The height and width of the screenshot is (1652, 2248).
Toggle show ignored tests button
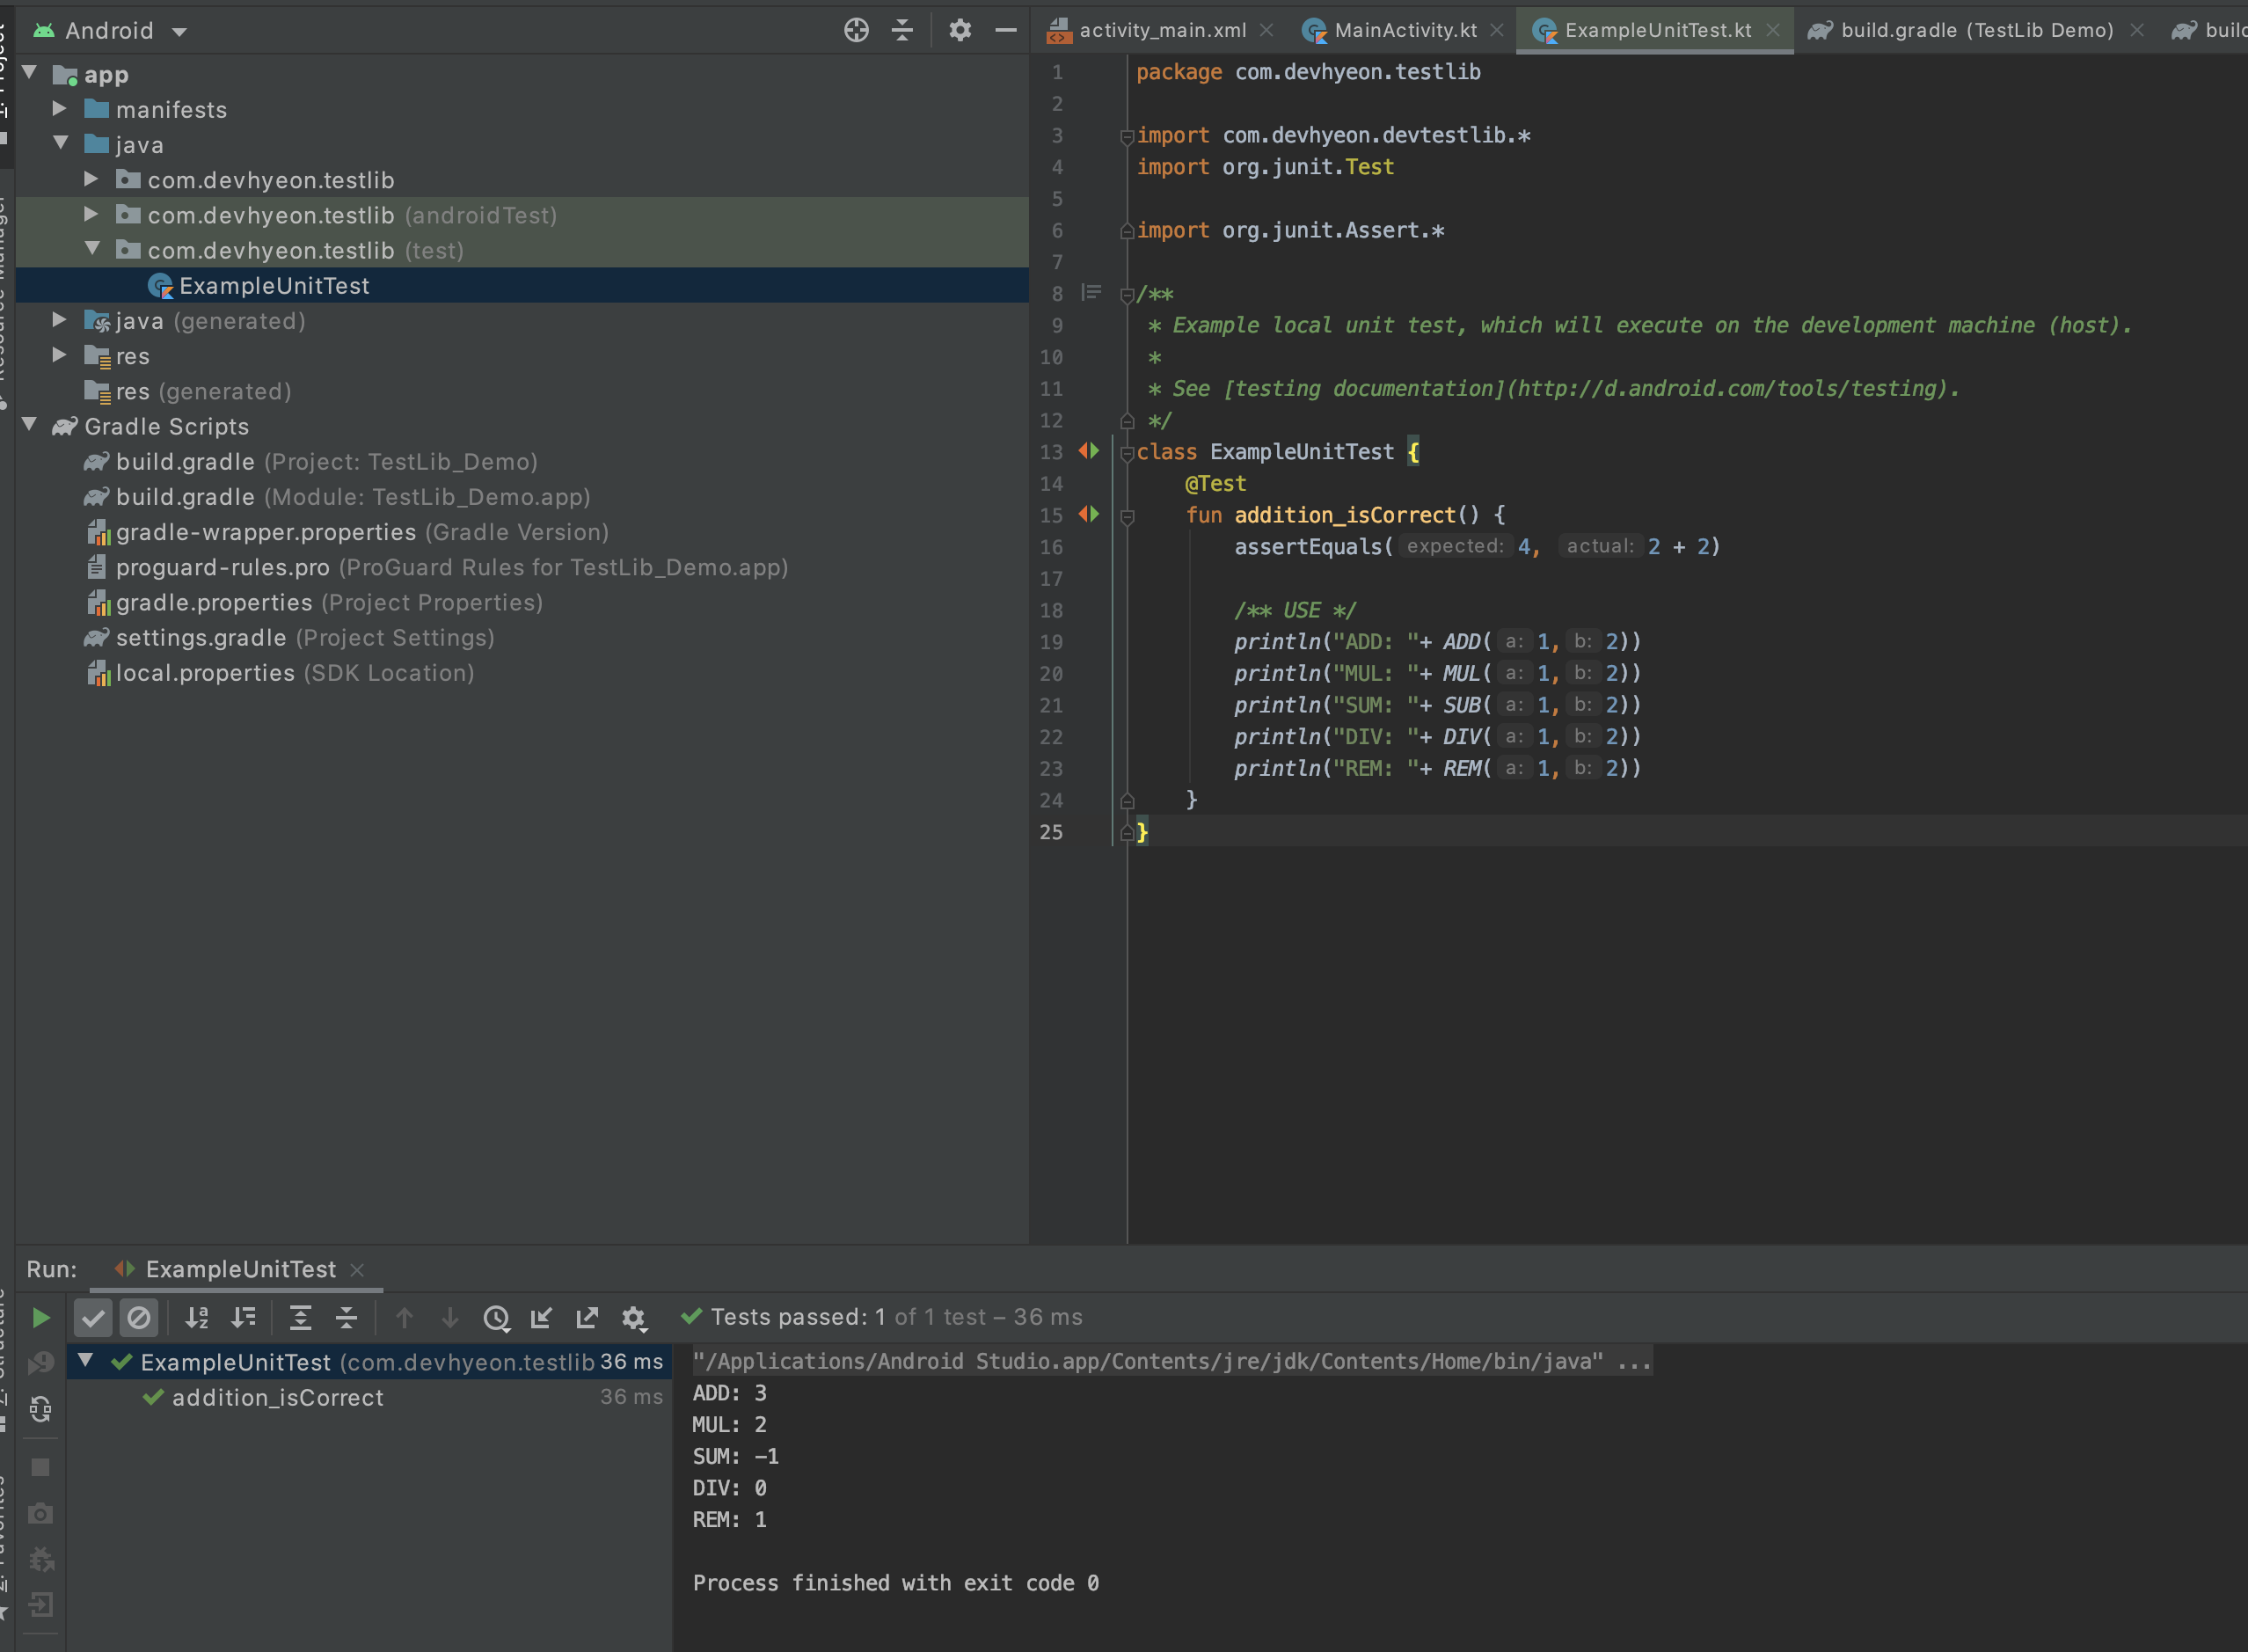[139, 1318]
